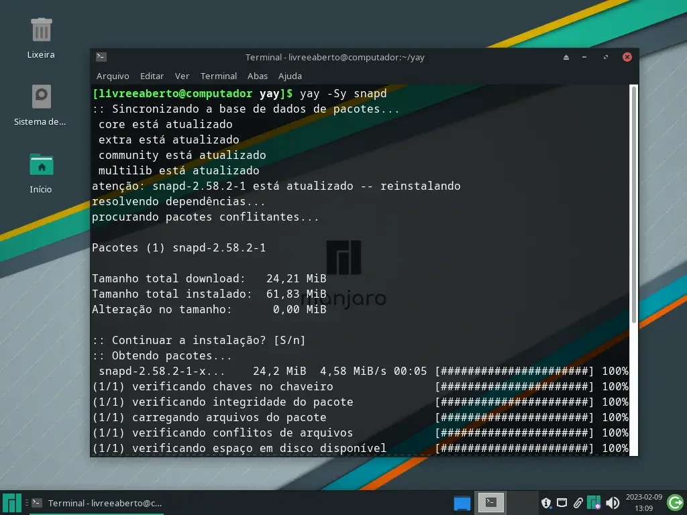Click the show desktop blue icon
The image size is (687, 515).
[462, 503]
